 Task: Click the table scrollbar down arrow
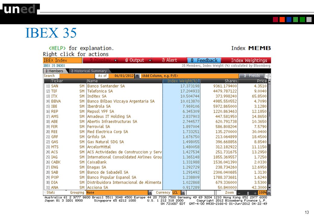(x=269, y=188)
